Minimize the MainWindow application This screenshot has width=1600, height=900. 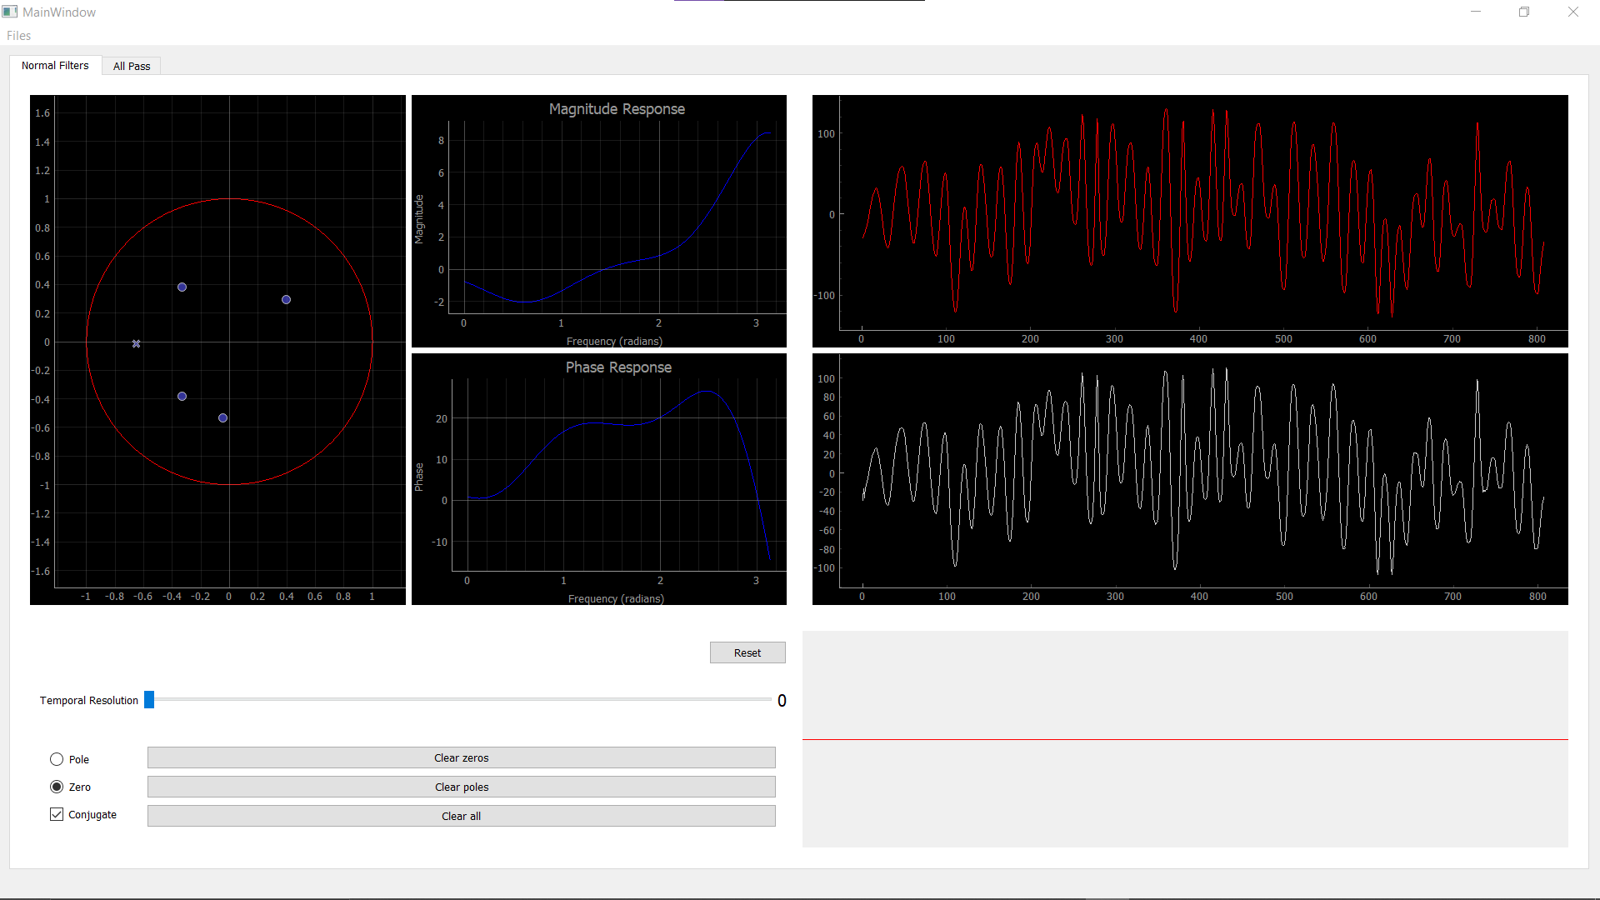[x=1476, y=12]
